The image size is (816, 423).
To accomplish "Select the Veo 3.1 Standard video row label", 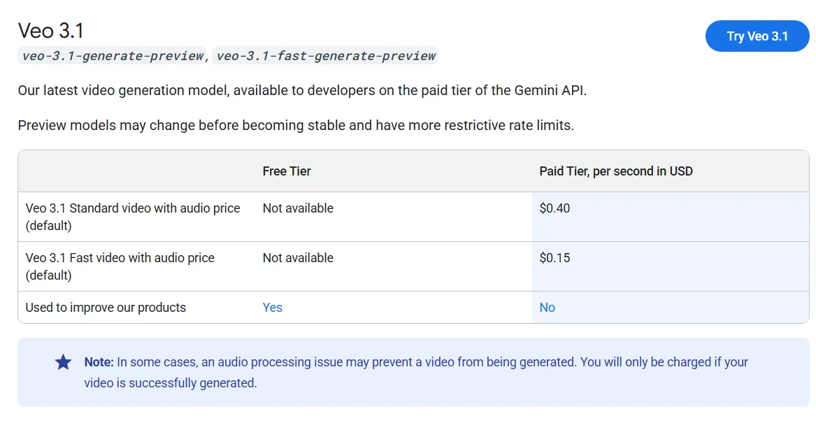I will [132, 217].
